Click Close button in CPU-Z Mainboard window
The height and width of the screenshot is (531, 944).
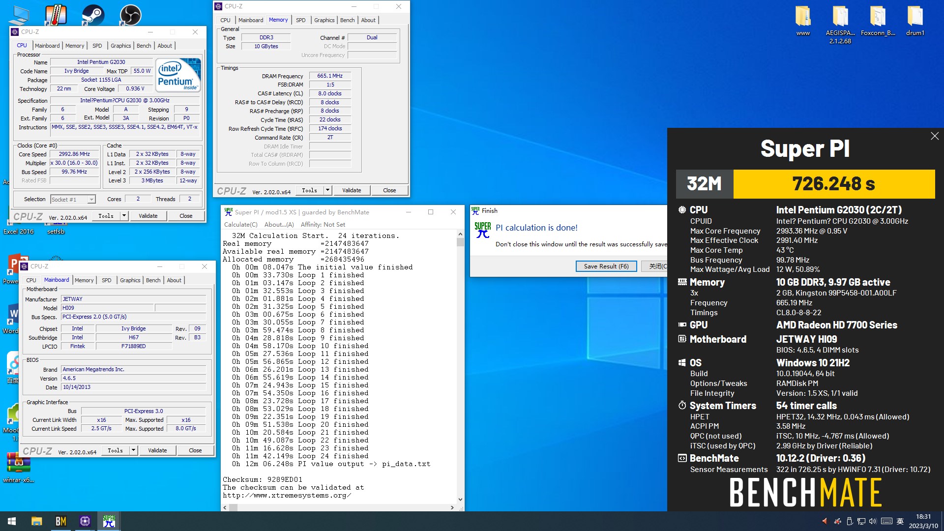[x=195, y=450]
